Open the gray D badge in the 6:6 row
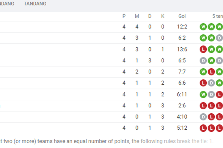223x148 pixels. point(211,83)
